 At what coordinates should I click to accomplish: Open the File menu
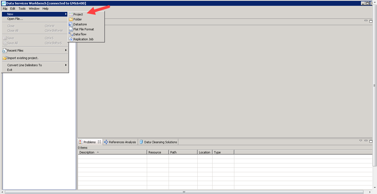coord(5,9)
